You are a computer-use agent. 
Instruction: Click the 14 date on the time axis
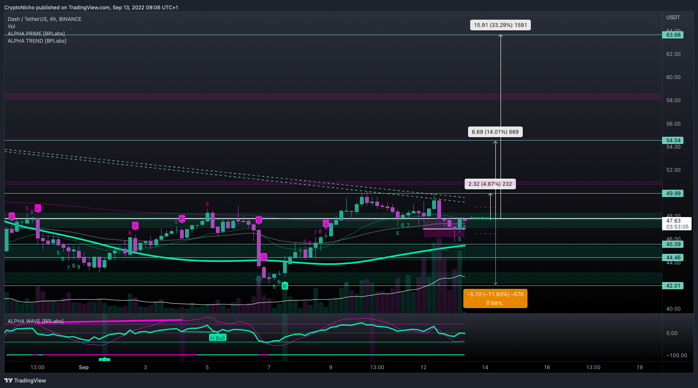pos(485,367)
